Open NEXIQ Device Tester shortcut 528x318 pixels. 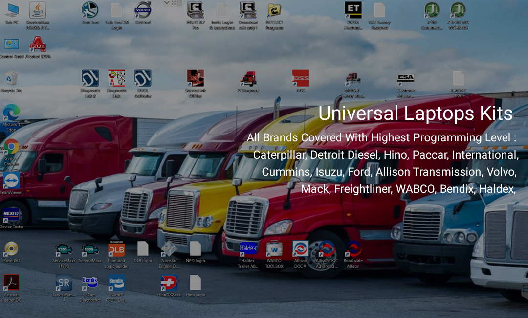click(x=11, y=218)
